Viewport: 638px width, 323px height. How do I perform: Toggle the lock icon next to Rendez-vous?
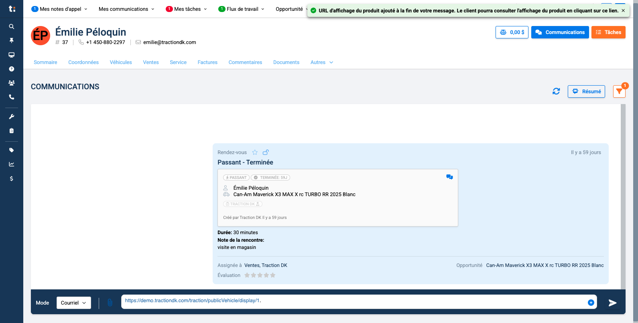tap(266, 152)
